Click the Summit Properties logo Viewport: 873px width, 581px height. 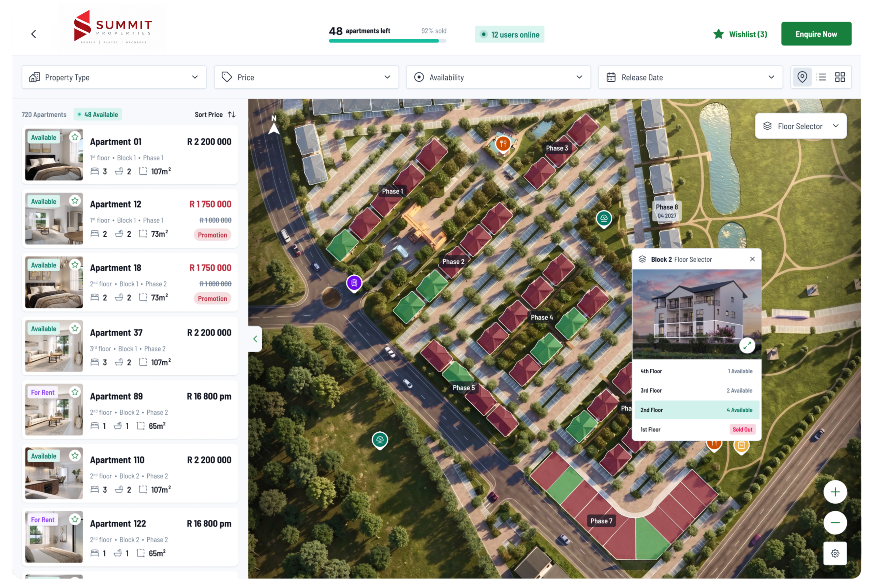pos(113,28)
